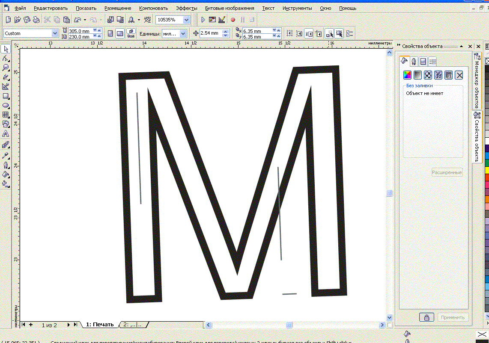Open the Файл menu
This screenshot has width=489, height=343.
tap(20, 9)
